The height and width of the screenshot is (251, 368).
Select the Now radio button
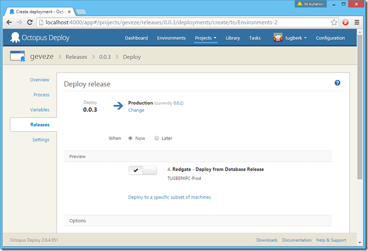pyautogui.click(x=130, y=138)
